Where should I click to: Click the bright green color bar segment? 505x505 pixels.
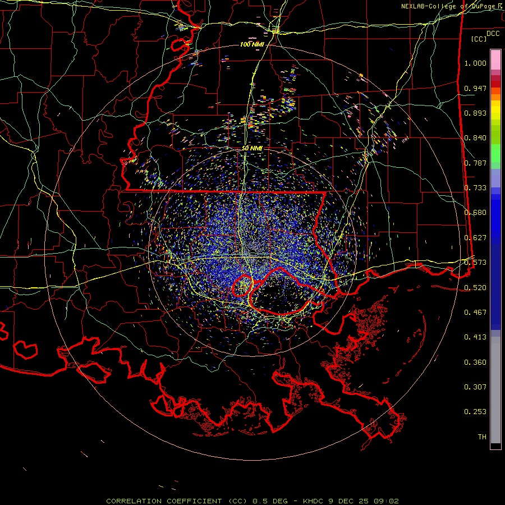click(x=495, y=153)
